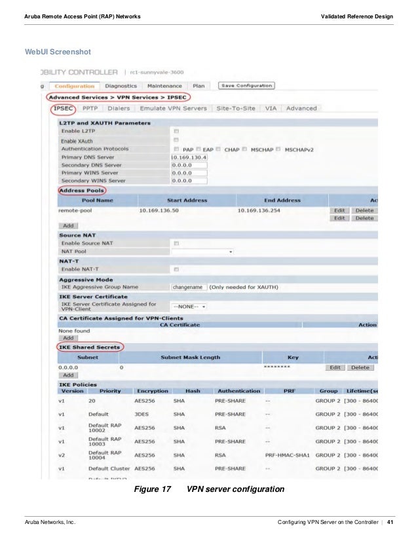The image size is (418, 541).
Task: Check the PAP authentication protocol
Action: point(176,149)
